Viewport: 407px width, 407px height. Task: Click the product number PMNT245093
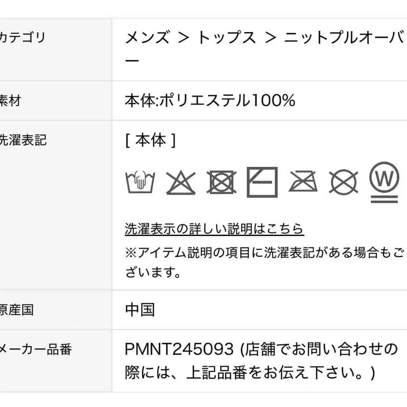pos(180,349)
